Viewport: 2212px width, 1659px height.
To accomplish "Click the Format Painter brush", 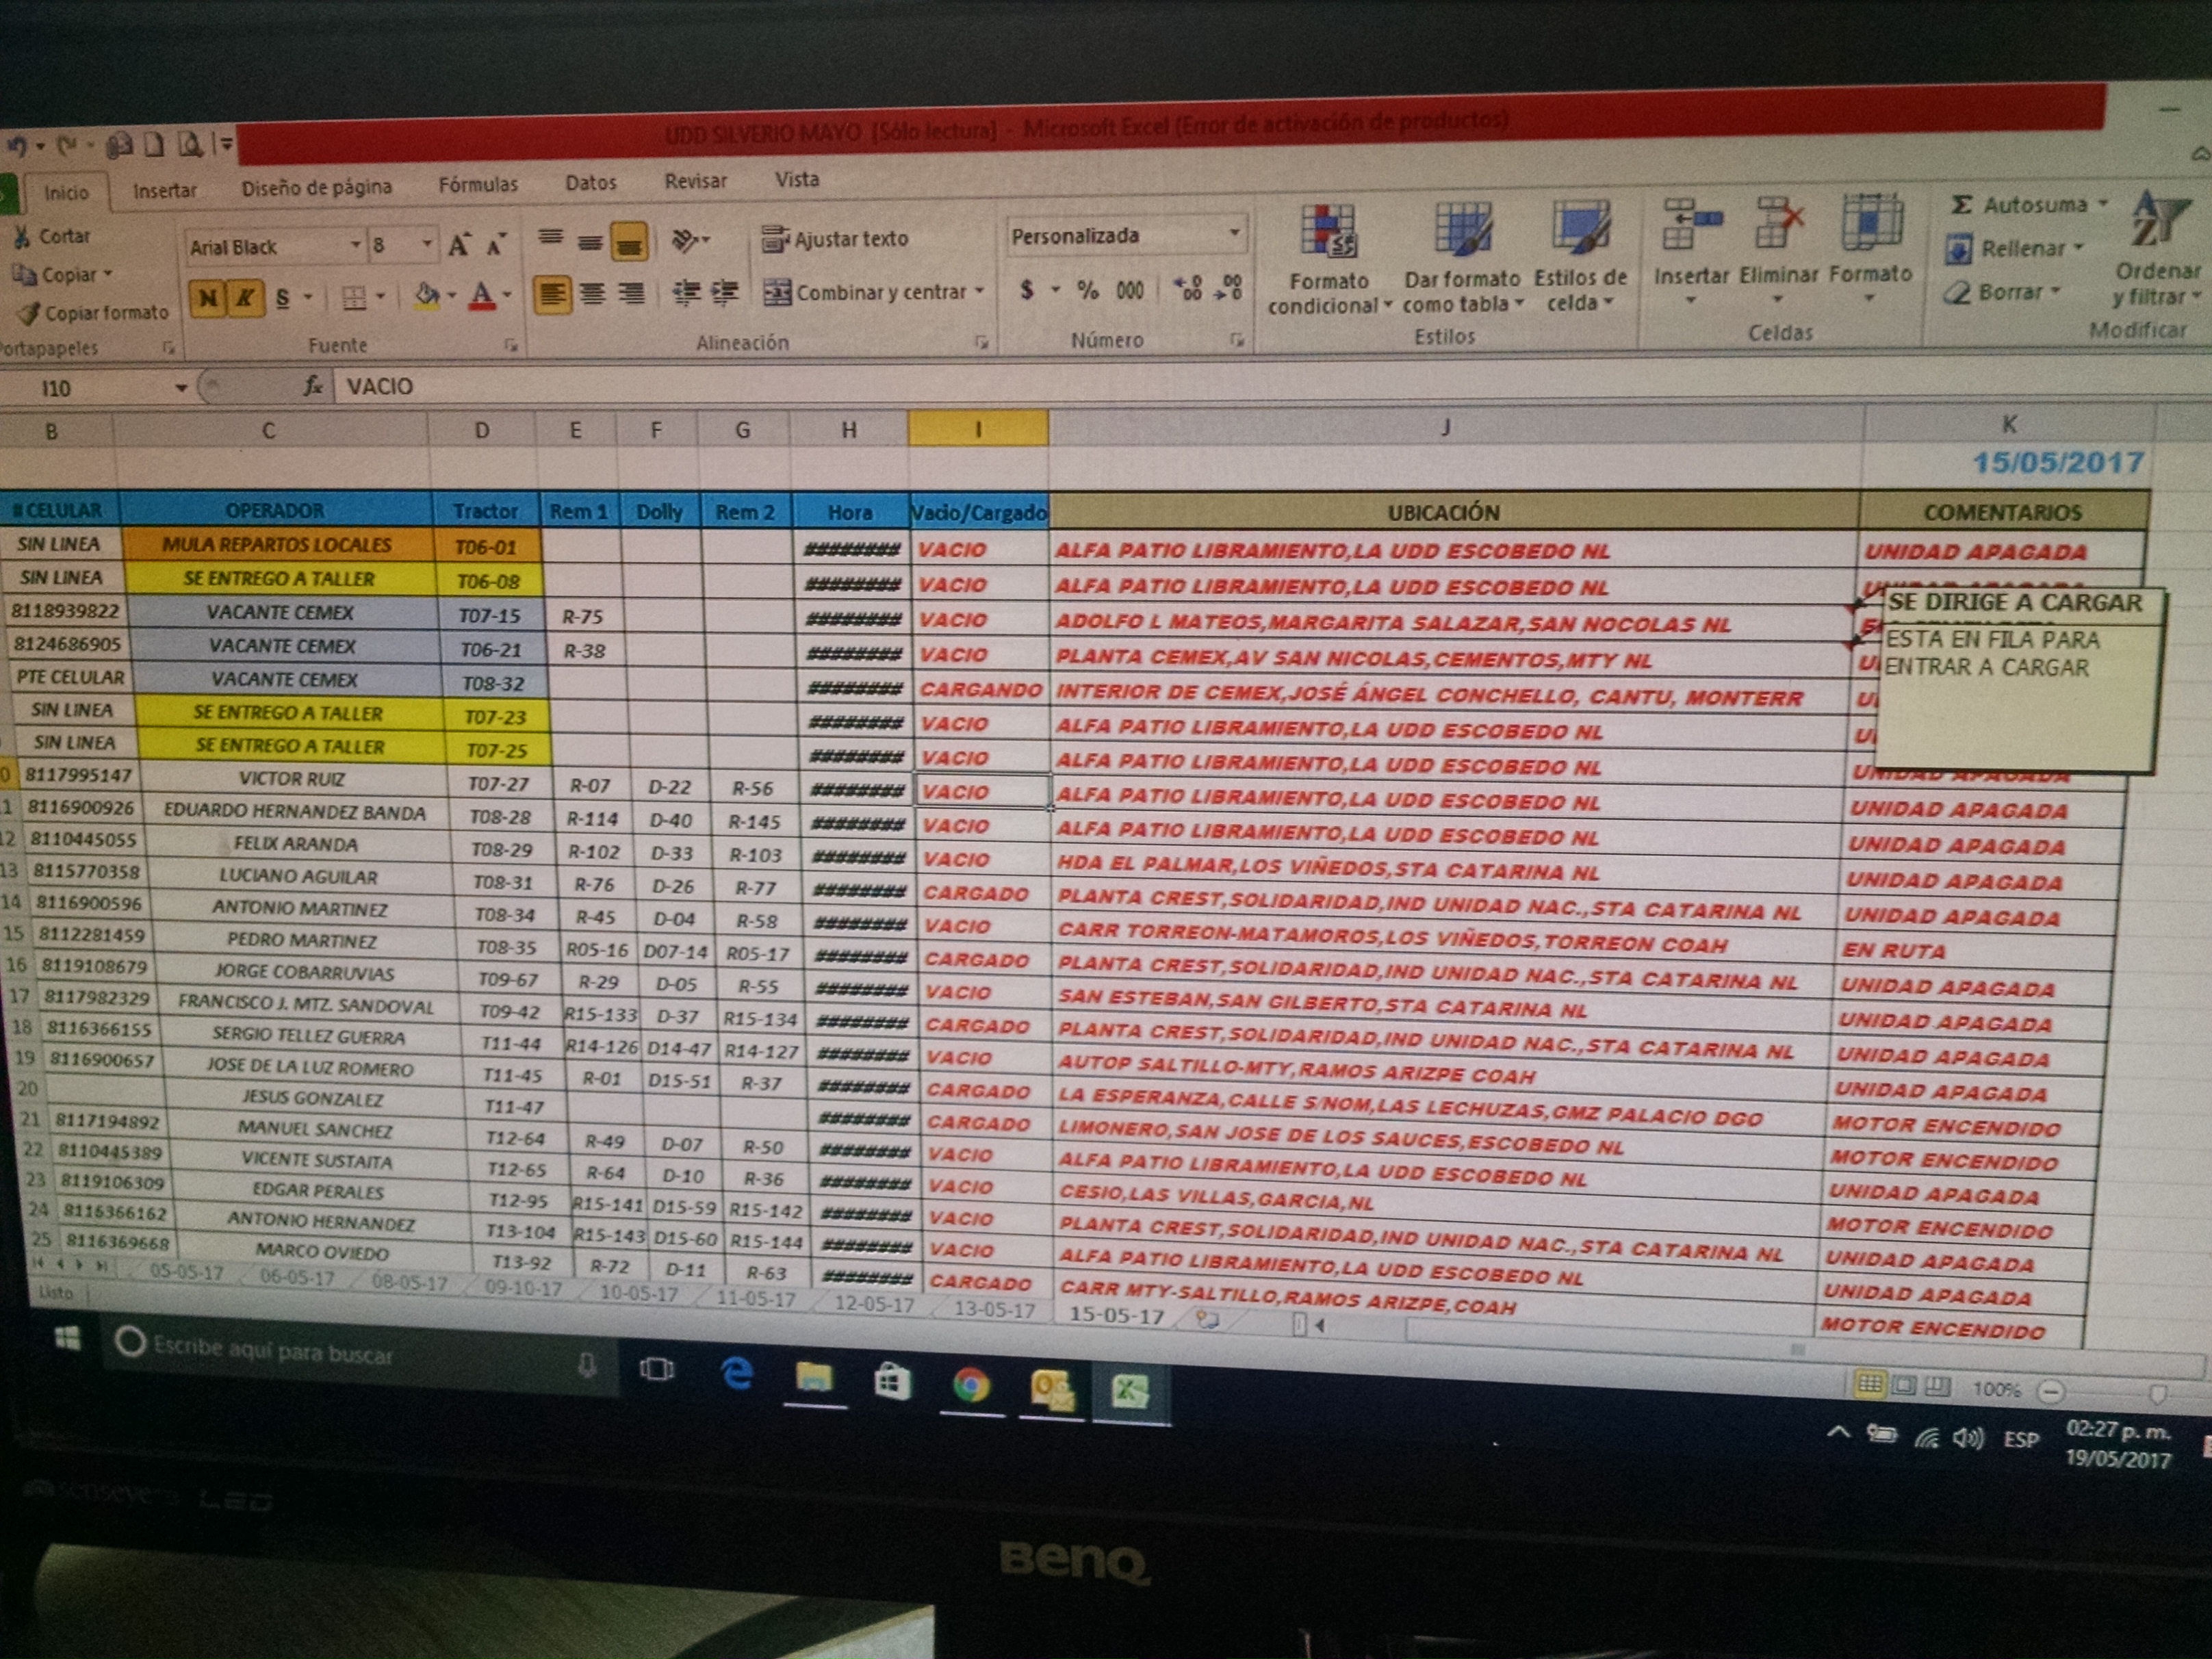I will pos(29,314).
